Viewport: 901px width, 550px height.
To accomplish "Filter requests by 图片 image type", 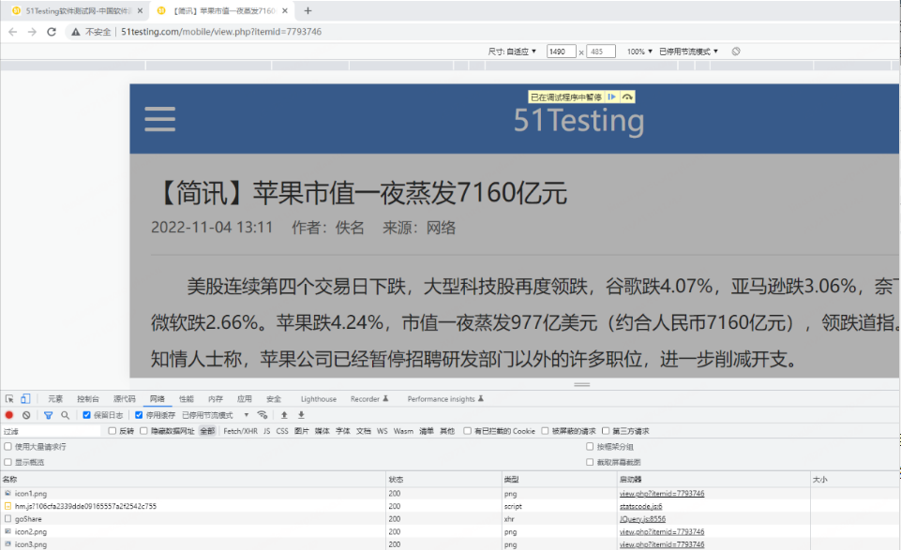I will [x=302, y=431].
